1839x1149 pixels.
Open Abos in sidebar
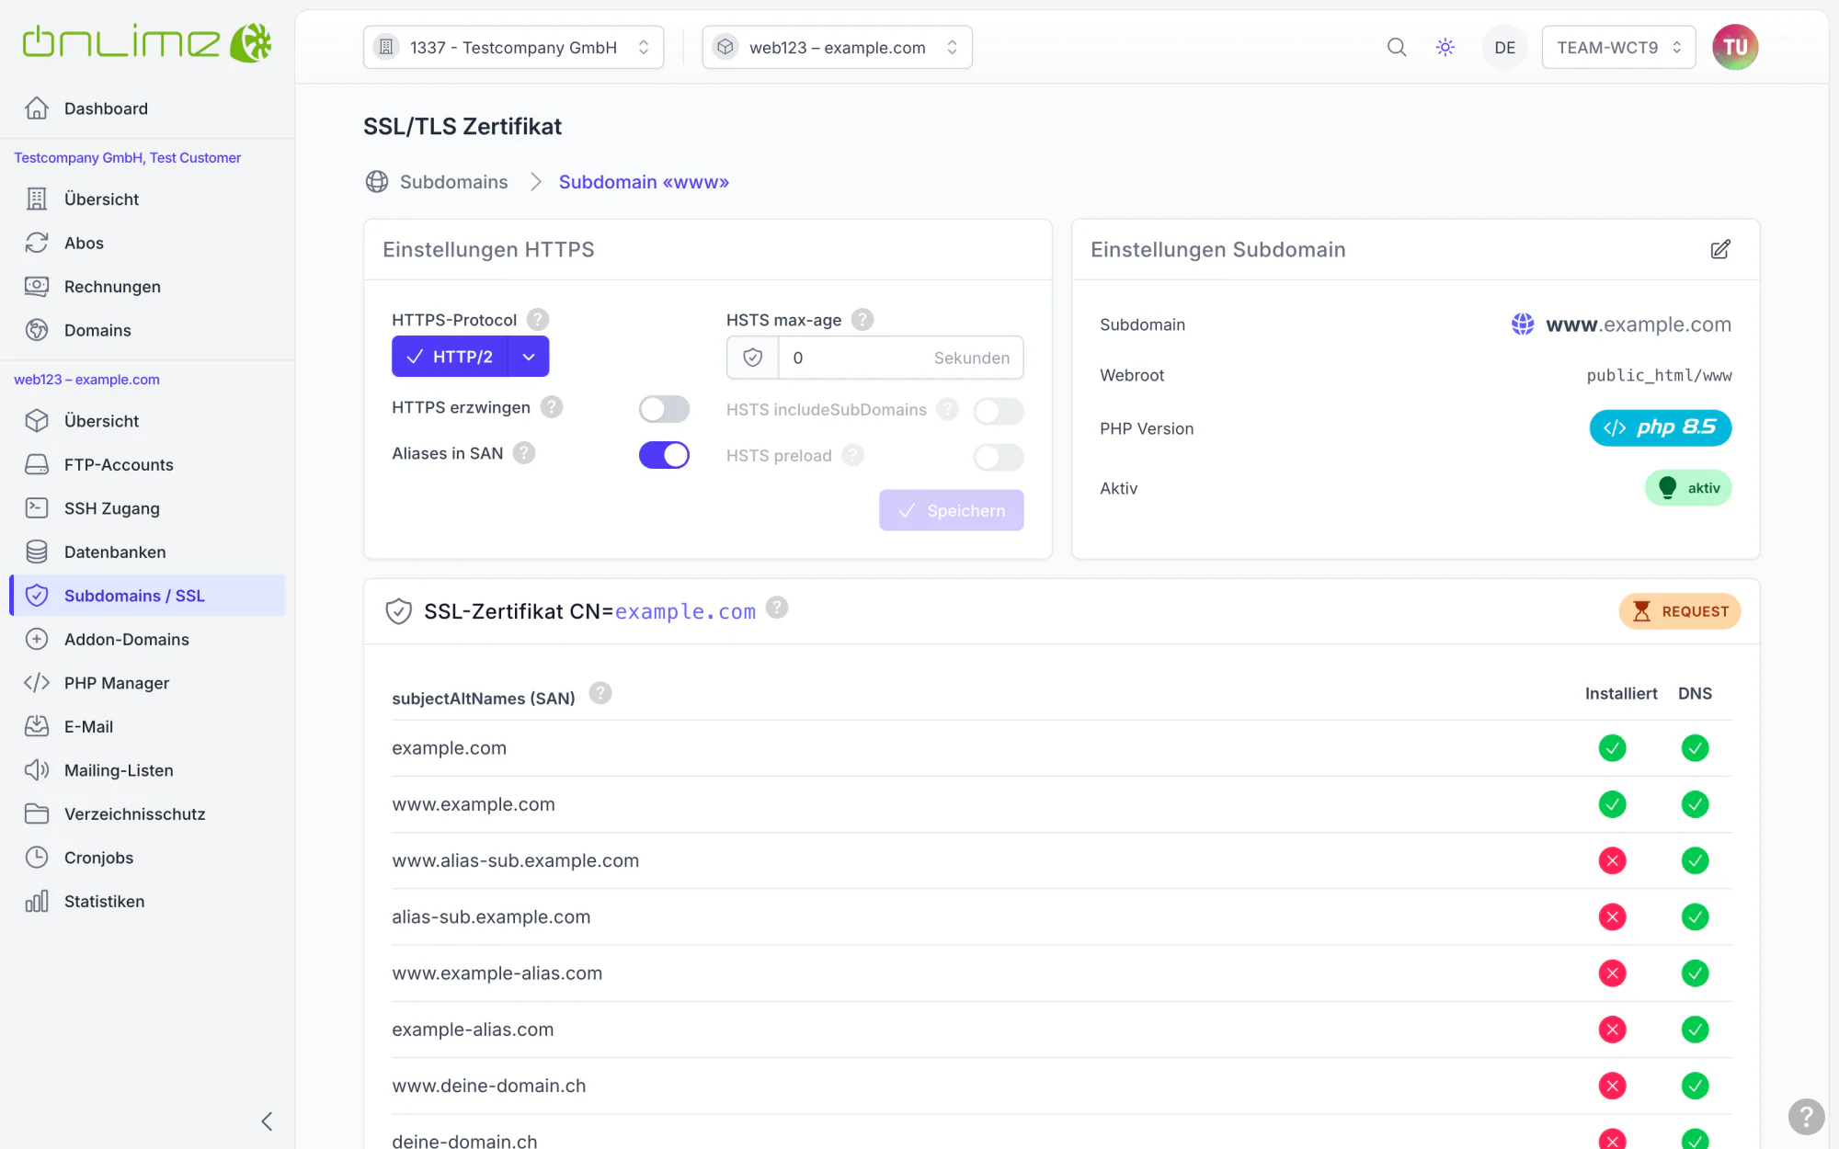pyautogui.click(x=147, y=243)
